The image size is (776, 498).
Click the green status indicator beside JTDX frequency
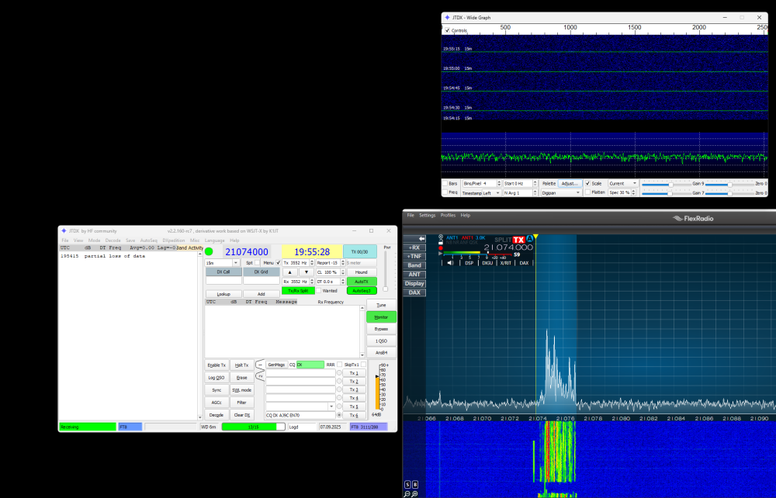coord(209,251)
